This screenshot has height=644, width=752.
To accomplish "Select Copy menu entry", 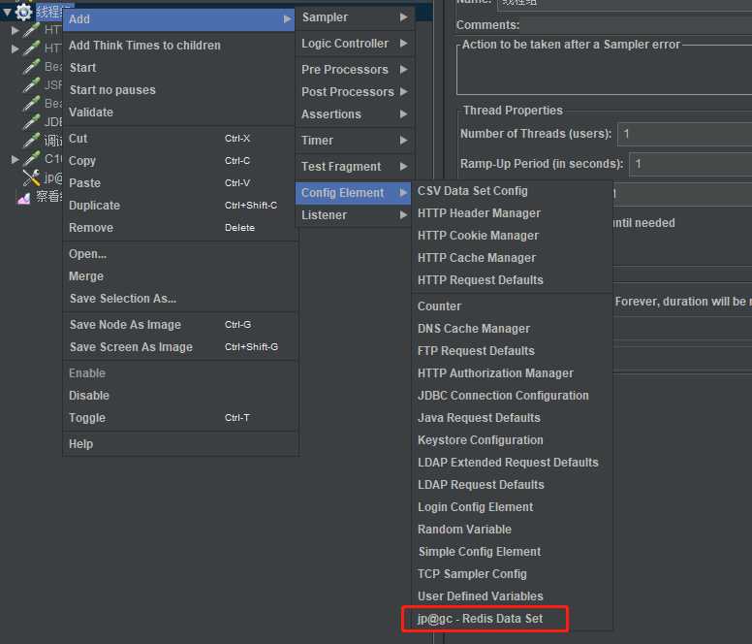I will coord(179,161).
